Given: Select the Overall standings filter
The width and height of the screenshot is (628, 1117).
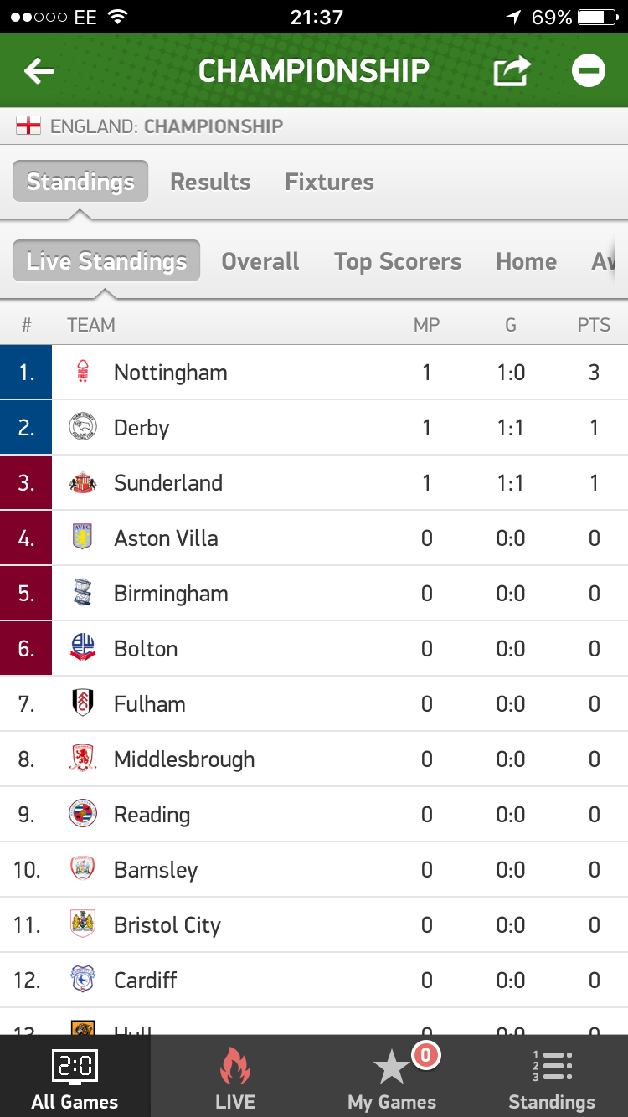Looking at the screenshot, I should point(260,261).
